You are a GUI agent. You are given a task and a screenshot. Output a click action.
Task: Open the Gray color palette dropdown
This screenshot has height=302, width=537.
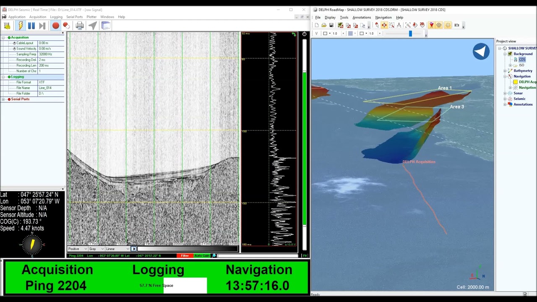pyautogui.click(x=96, y=249)
